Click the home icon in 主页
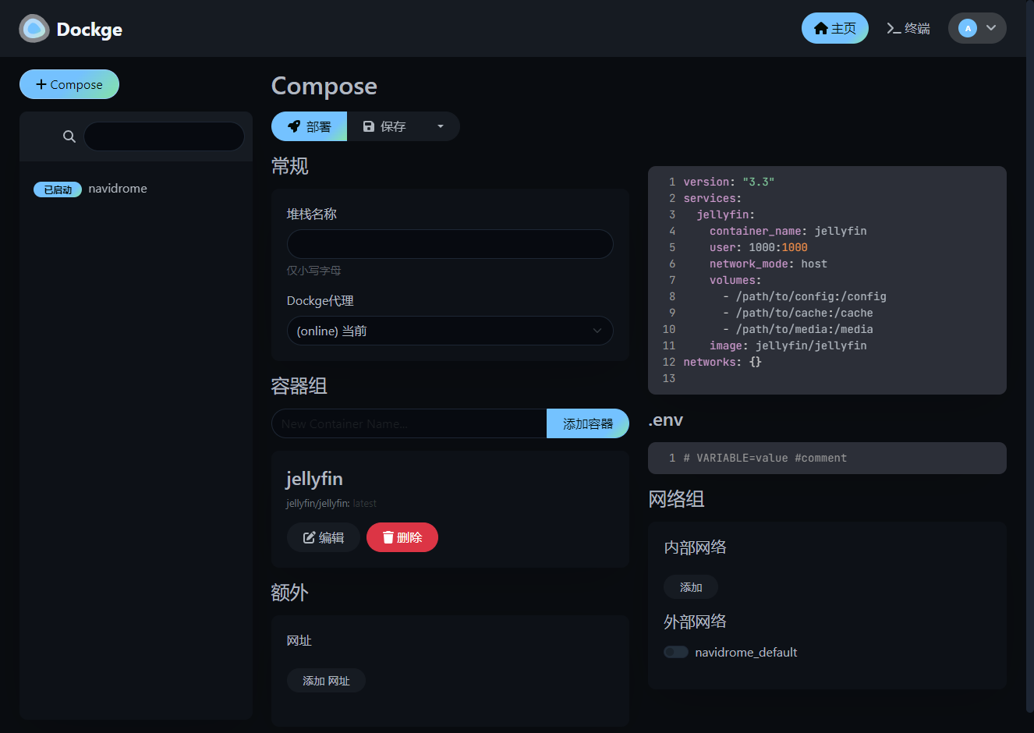Viewport: 1034px width, 733px height. coord(820,29)
